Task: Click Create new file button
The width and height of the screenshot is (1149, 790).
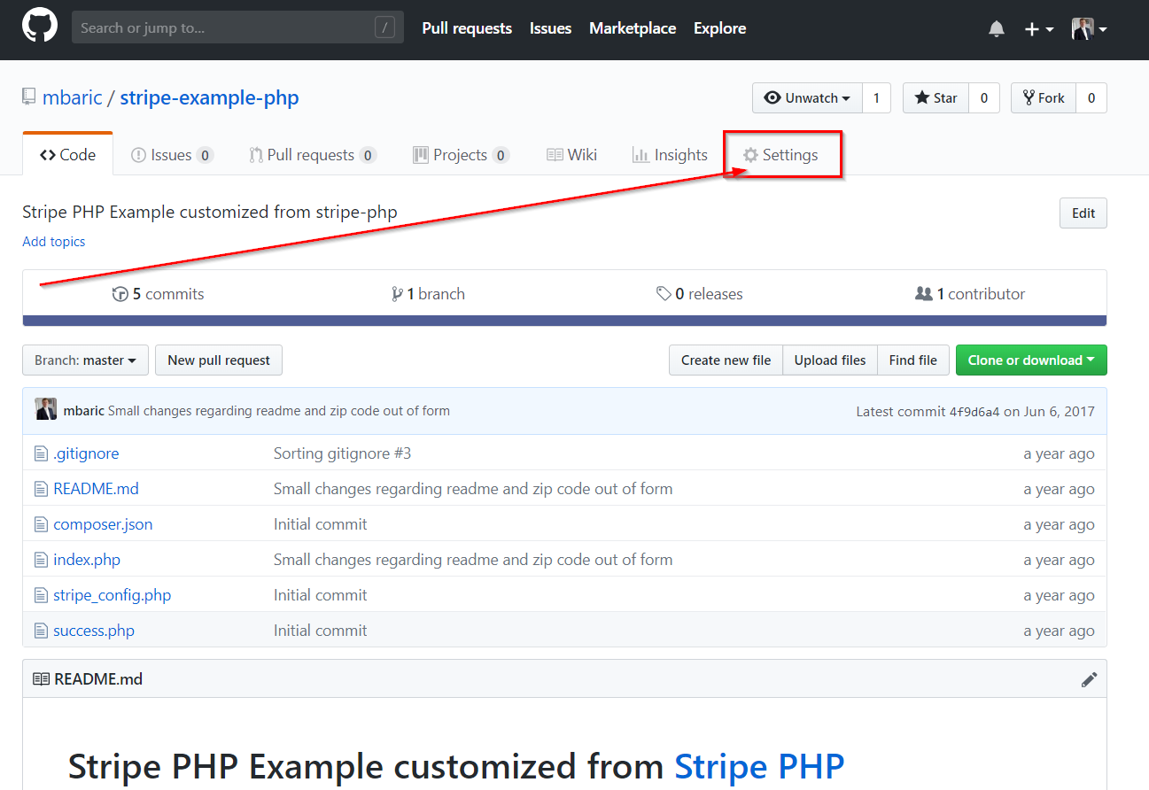Action: coord(726,360)
